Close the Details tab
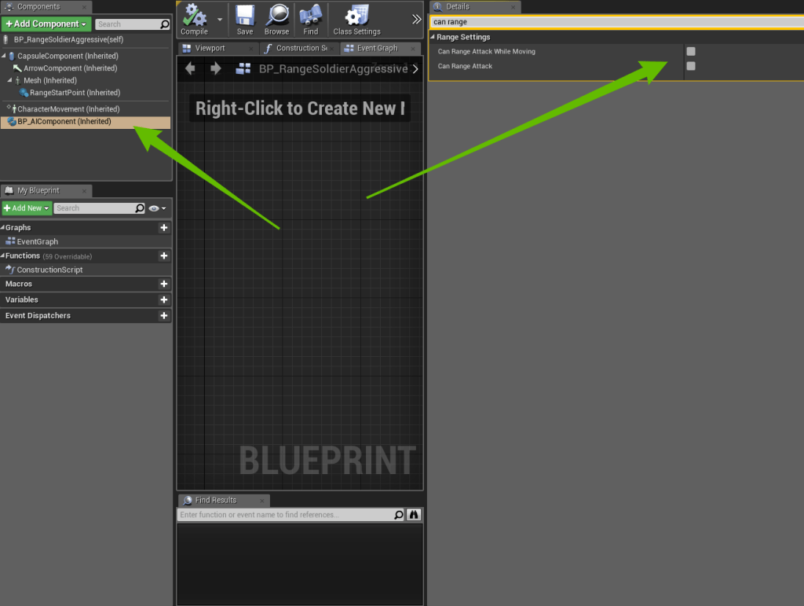Screen dimensions: 804x606 [x=513, y=7]
